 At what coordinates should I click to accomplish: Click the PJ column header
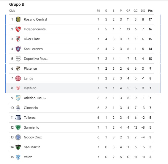point(98,11)
